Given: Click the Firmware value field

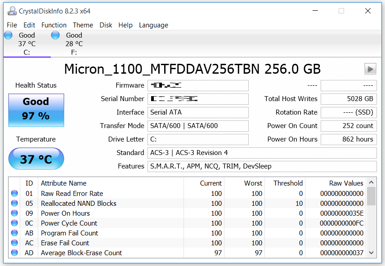Looking at the screenshot, I should point(198,85).
